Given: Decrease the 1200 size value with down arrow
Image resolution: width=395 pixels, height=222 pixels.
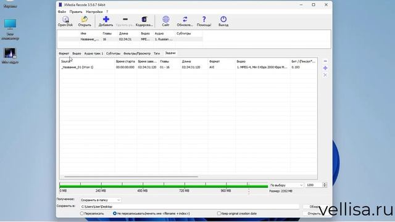Looking at the screenshot, I should tap(325, 186).
